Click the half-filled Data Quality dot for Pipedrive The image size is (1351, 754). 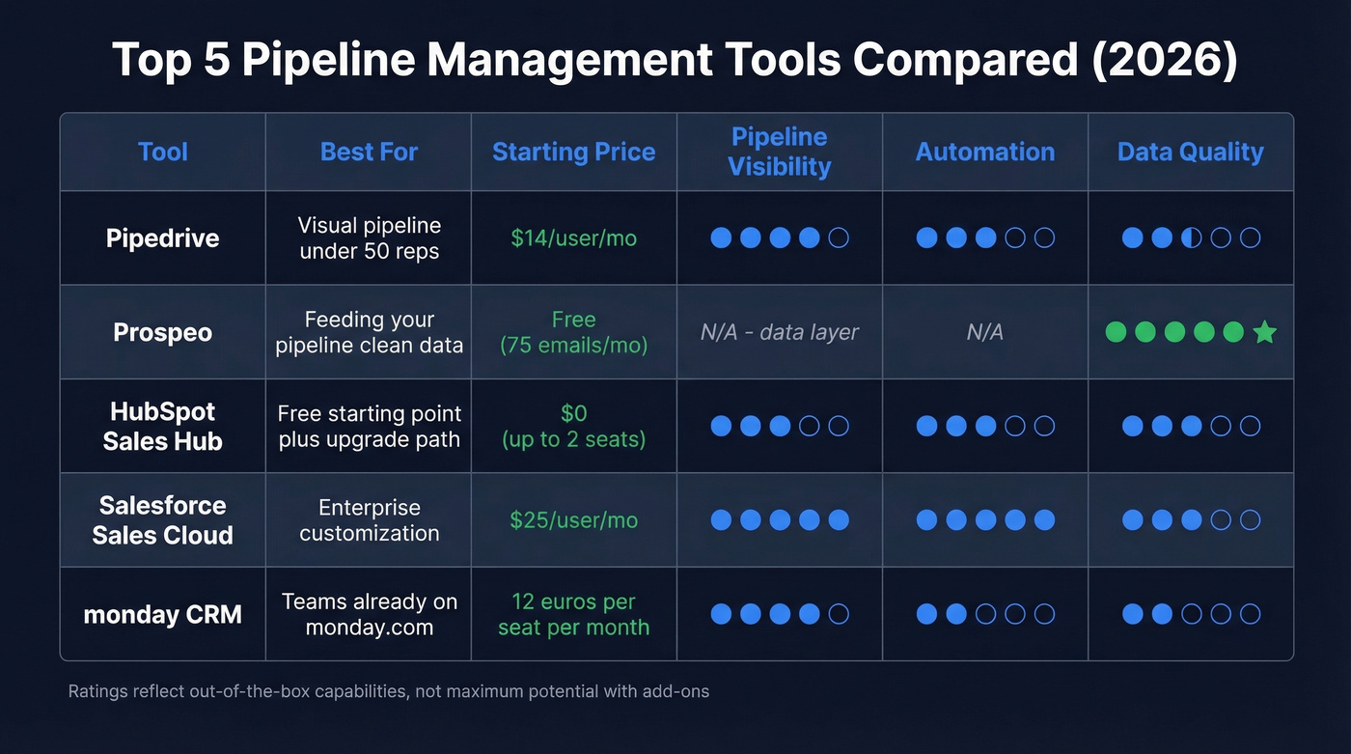[1191, 237]
